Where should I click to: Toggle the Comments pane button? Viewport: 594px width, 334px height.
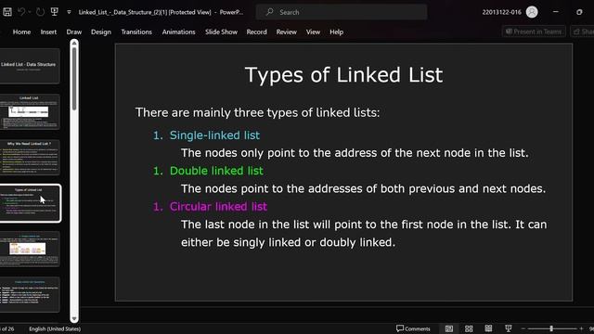tap(413, 328)
